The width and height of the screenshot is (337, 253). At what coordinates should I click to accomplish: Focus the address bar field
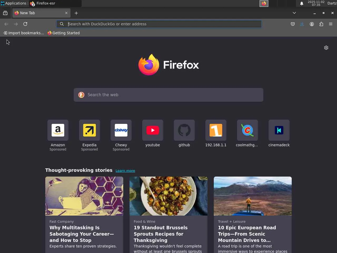159,24
